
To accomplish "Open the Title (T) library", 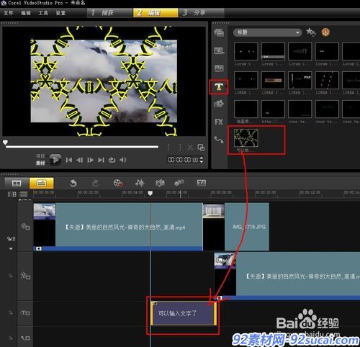I will coord(219,86).
